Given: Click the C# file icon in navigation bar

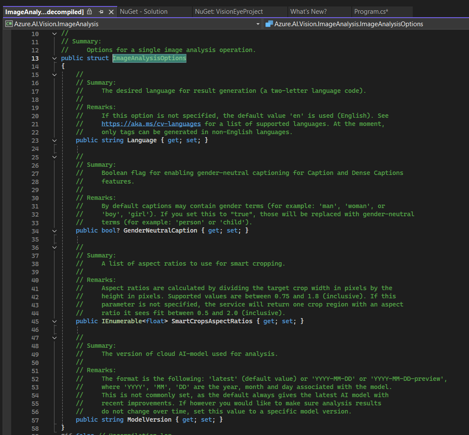Looking at the screenshot, I should (9, 24).
